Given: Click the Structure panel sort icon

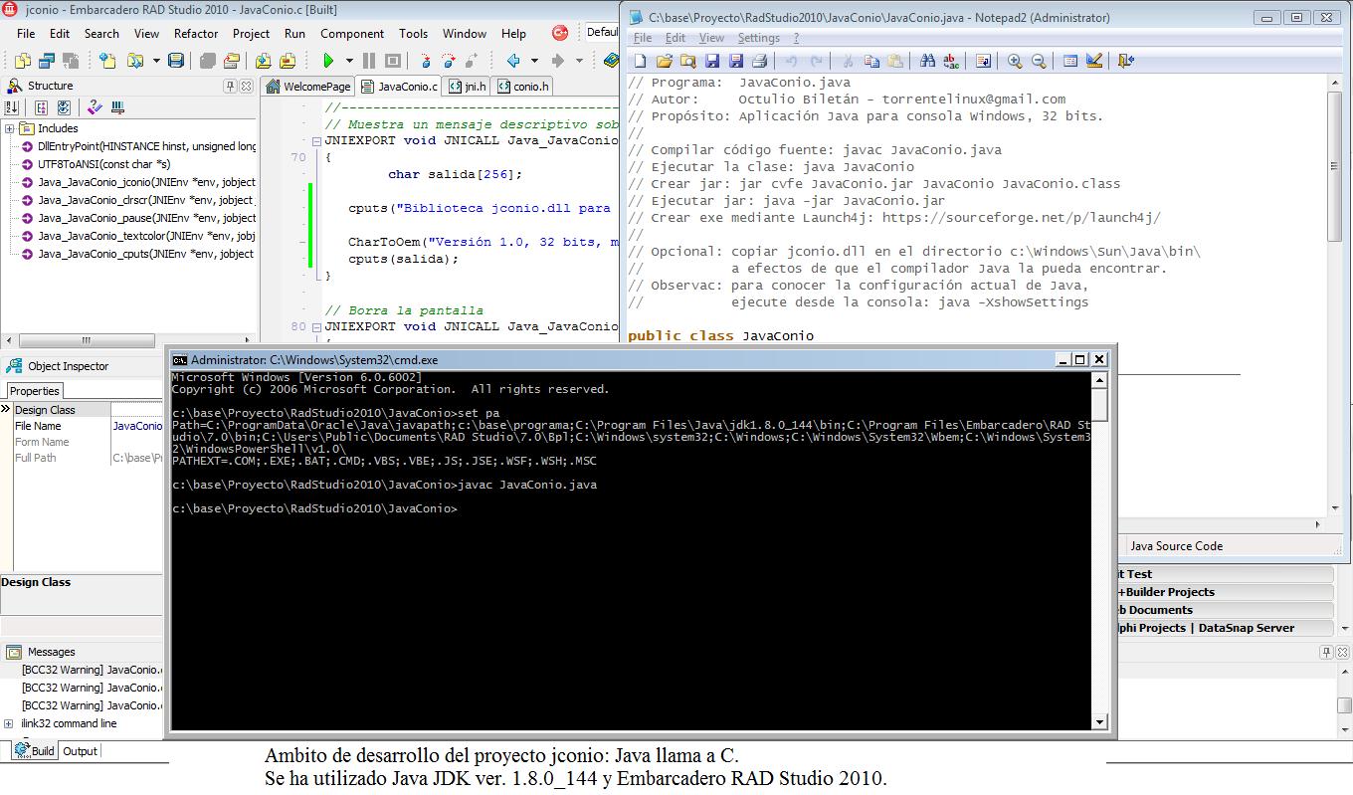Looking at the screenshot, I should coord(13,107).
